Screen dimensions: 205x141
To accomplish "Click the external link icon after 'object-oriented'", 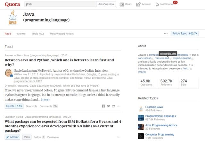I will point(192,59).
